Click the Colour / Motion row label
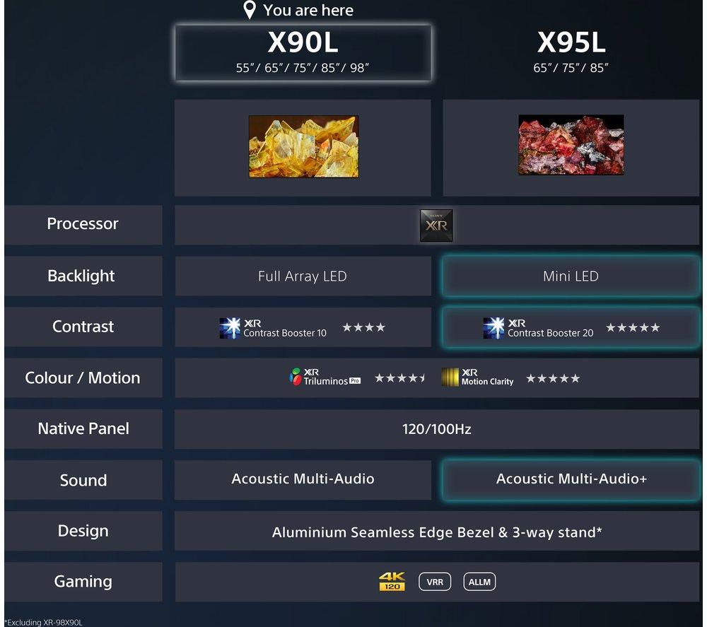Screen dimensions: 707x627 point(83,377)
